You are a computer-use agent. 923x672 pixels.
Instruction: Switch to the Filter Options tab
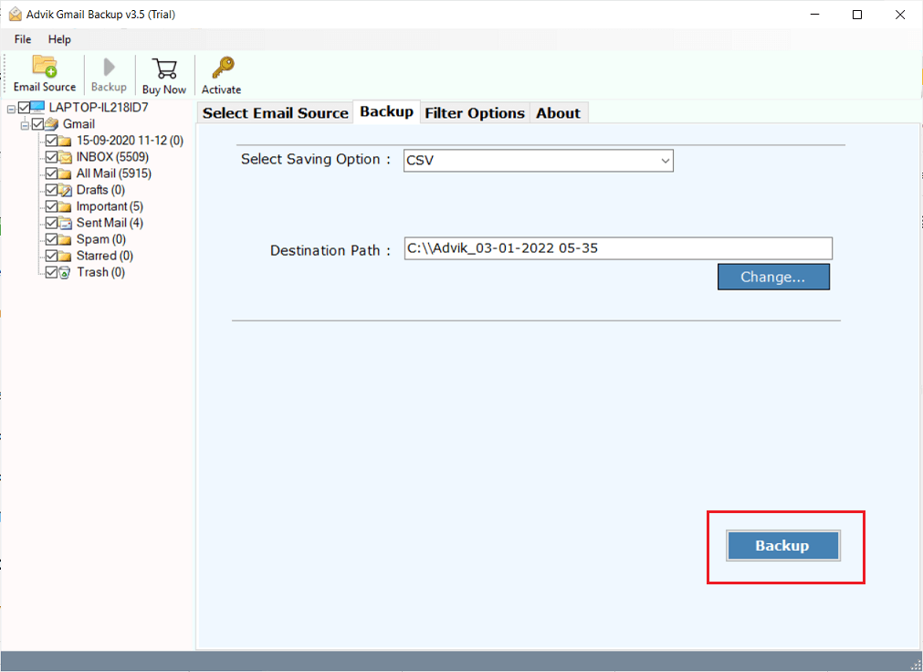475,113
